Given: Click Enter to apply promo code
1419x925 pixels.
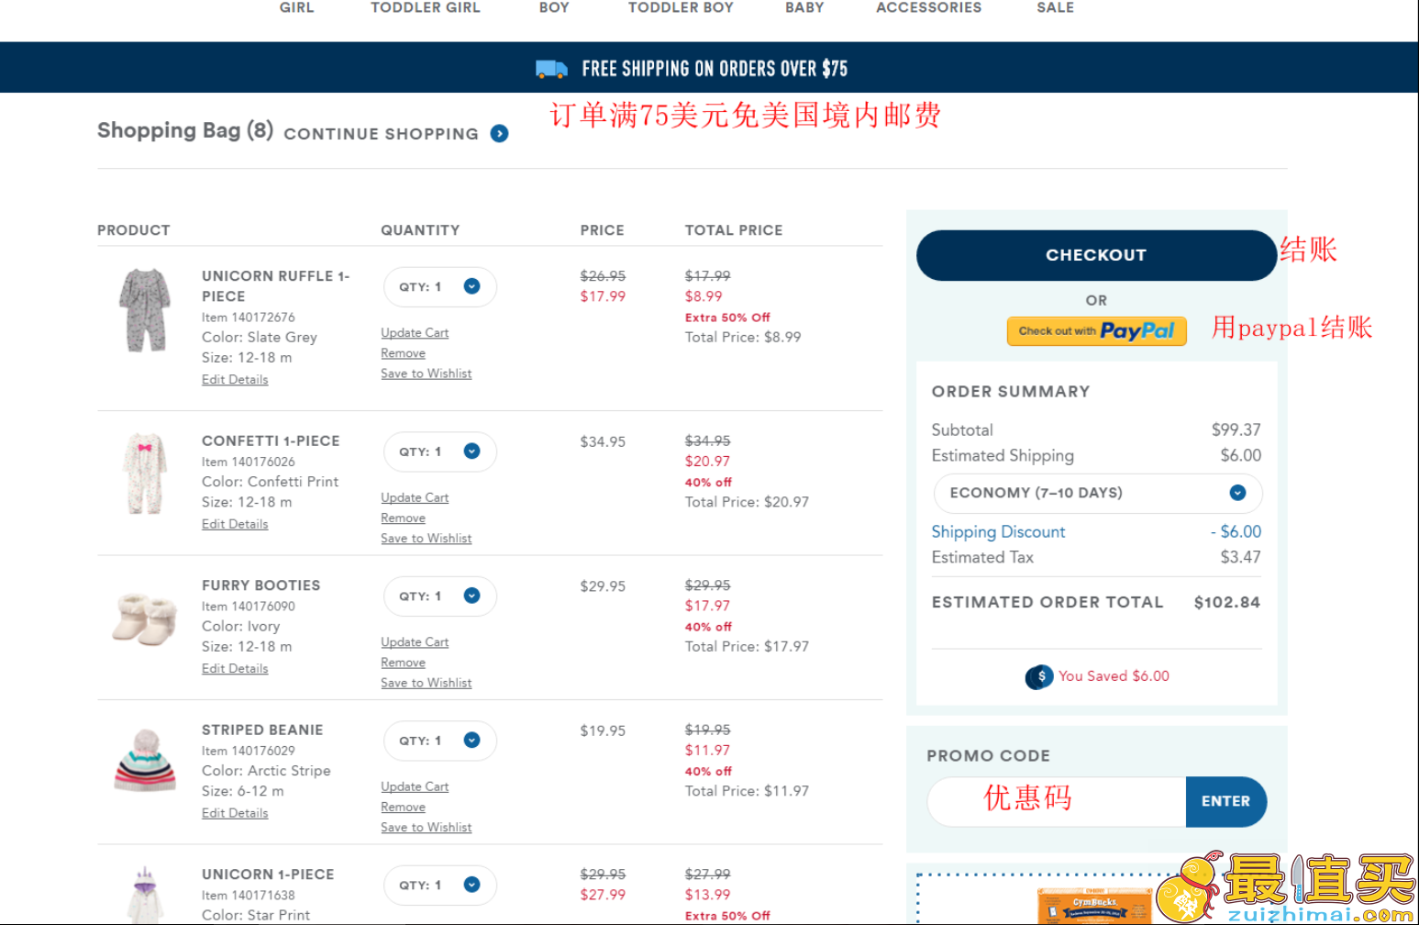Looking at the screenshot, I should (1225, 802).
